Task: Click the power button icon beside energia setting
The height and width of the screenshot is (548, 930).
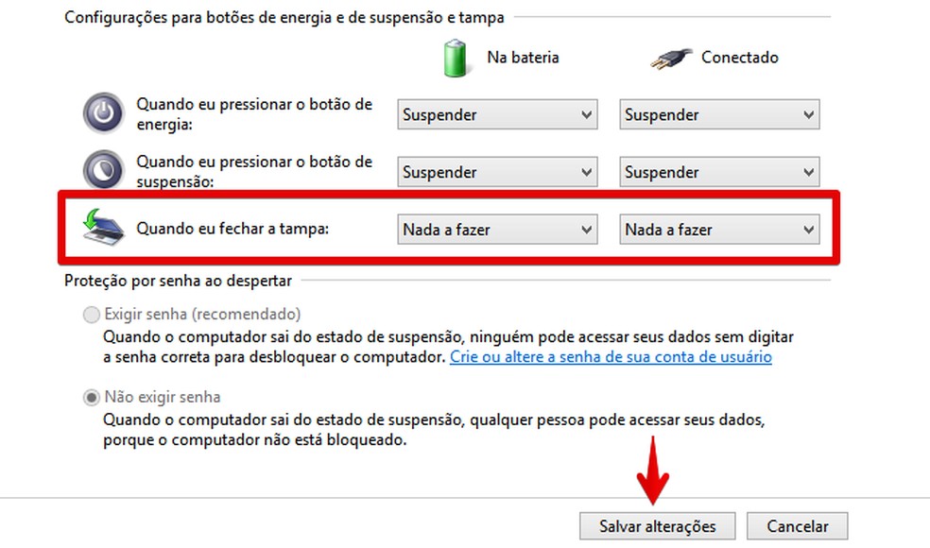Action: coord(102,113)
